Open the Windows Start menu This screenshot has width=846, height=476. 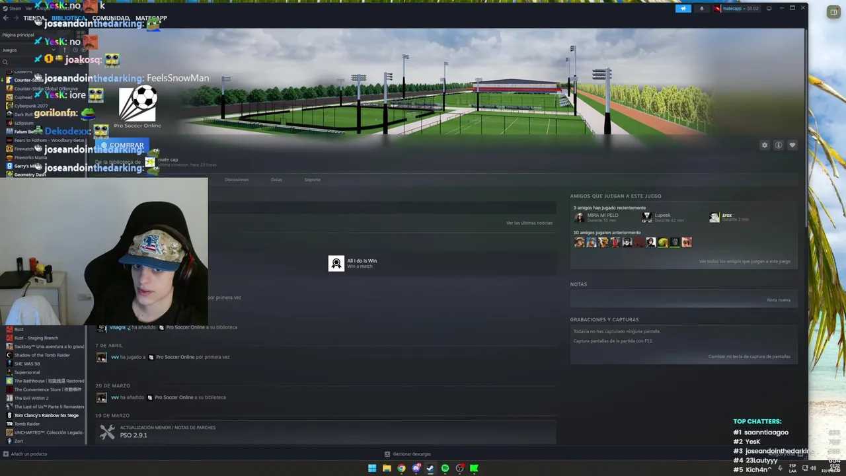(372, 468)
